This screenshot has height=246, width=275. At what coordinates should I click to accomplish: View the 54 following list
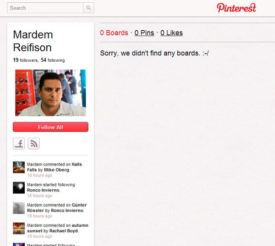(x=53, y=60)
